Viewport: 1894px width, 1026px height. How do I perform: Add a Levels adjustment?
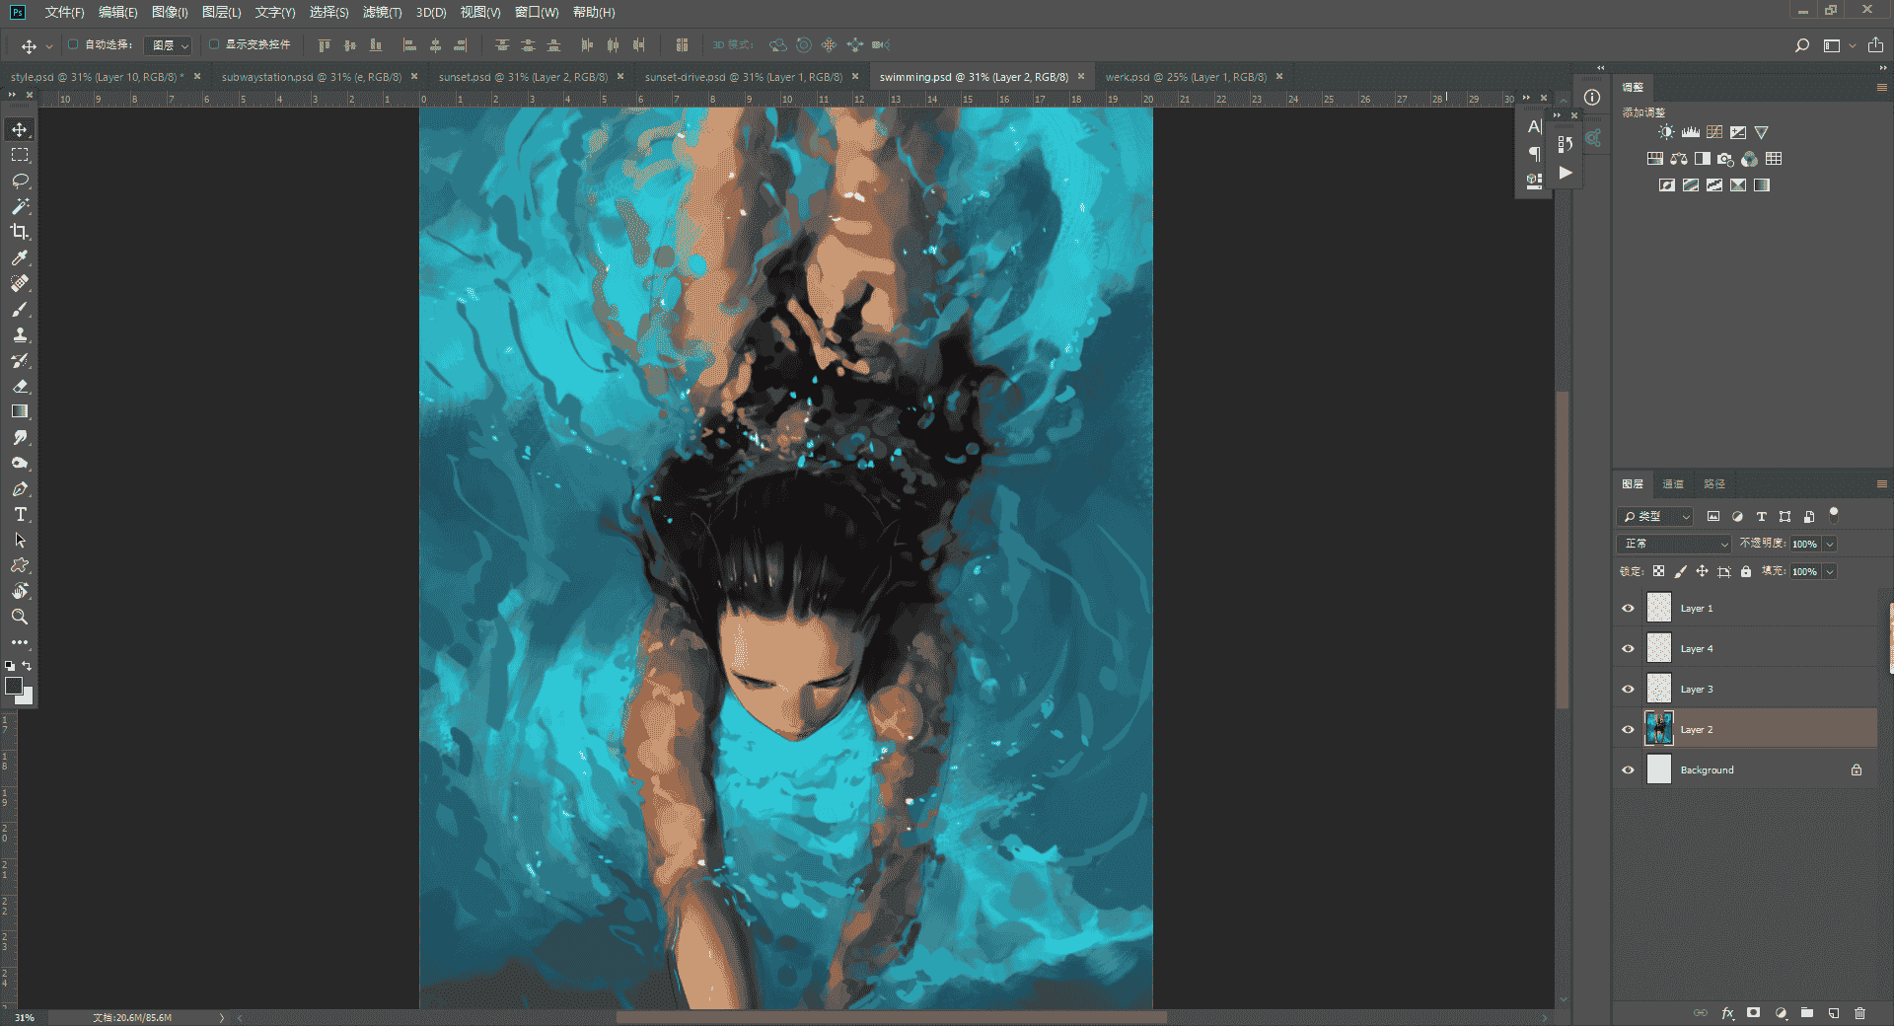pos(1691,132)
